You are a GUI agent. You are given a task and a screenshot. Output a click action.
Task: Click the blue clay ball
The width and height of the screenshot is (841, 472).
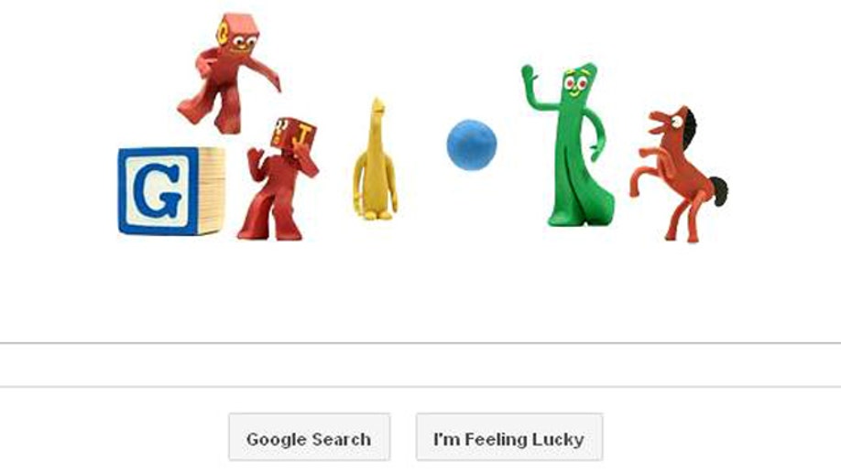(x=472, y=145)
